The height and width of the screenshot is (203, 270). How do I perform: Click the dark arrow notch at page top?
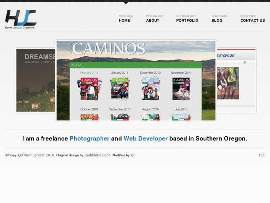click(x=126, y=3)
